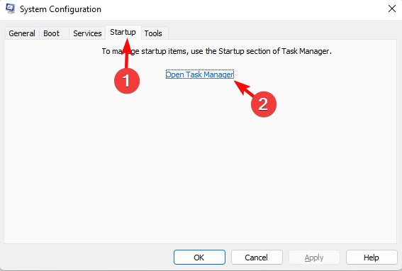Click the red arrow pointing at the link
The width and height of the screenshot is (402, 271).
click(x=244, y=89)
